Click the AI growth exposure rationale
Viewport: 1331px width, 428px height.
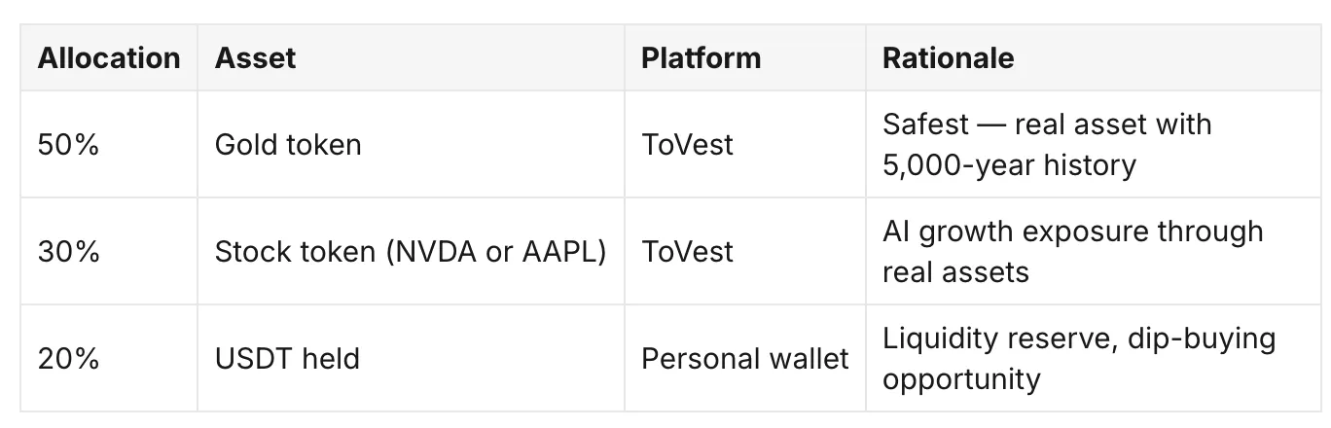(1072, 251)
